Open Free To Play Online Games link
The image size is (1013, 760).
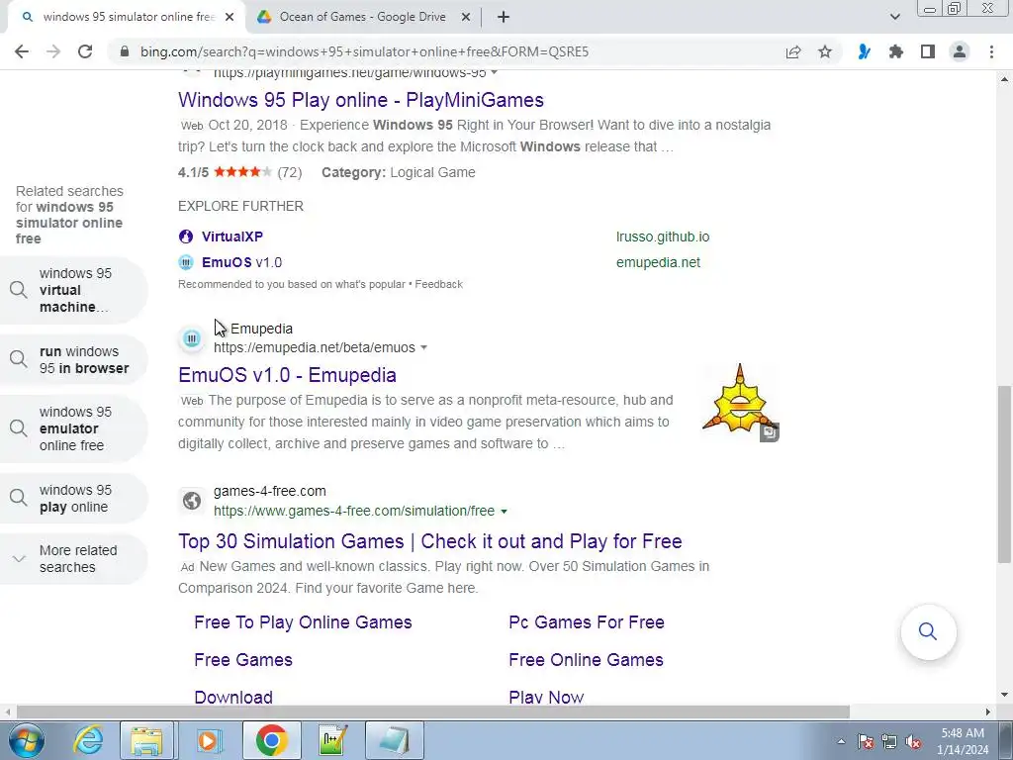[303, 622]
